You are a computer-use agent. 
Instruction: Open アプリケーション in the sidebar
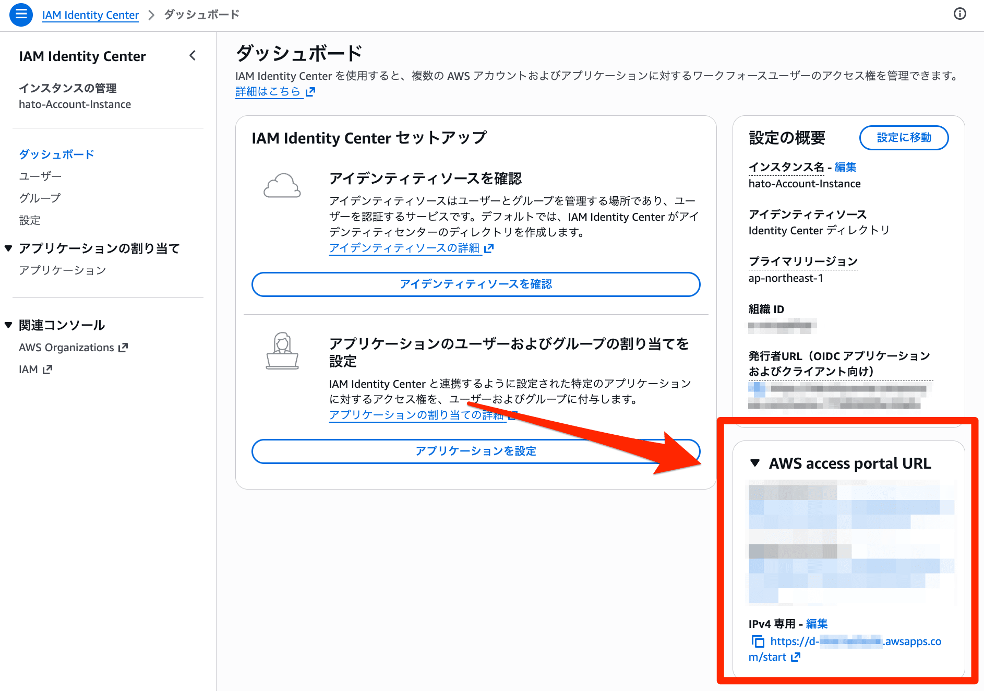(x=63, y=270)
